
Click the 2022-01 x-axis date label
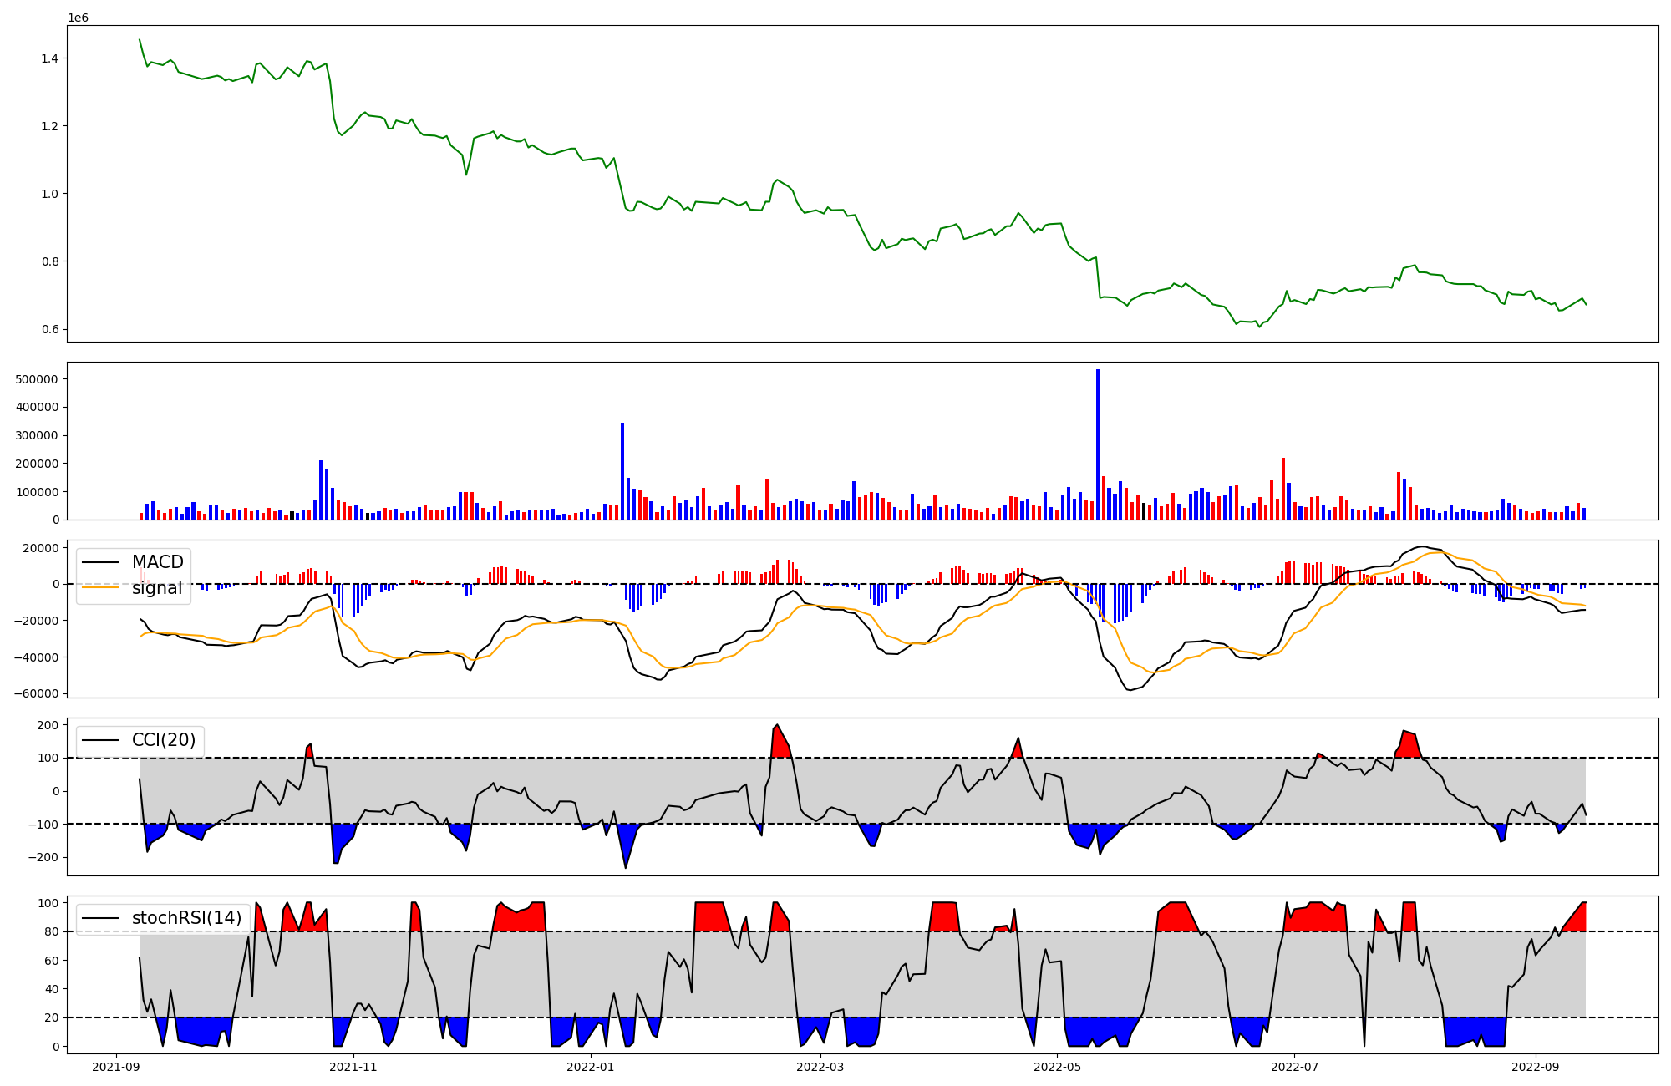click(592, 1067)
